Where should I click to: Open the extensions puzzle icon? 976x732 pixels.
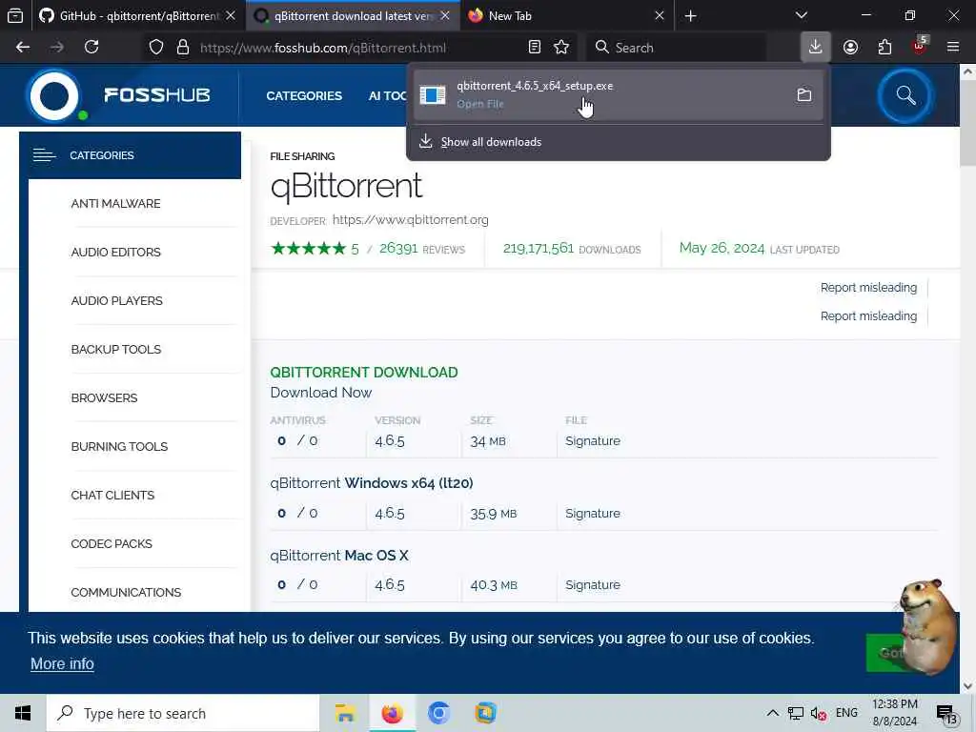[884, 48]
